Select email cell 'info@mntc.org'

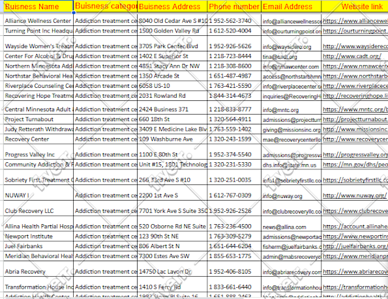click(x=291, y=107)
